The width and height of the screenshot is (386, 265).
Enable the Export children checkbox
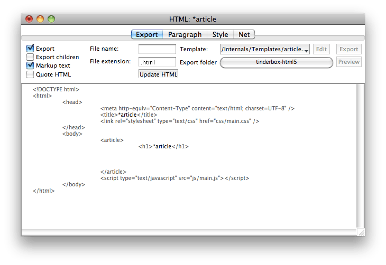[30, 57]
